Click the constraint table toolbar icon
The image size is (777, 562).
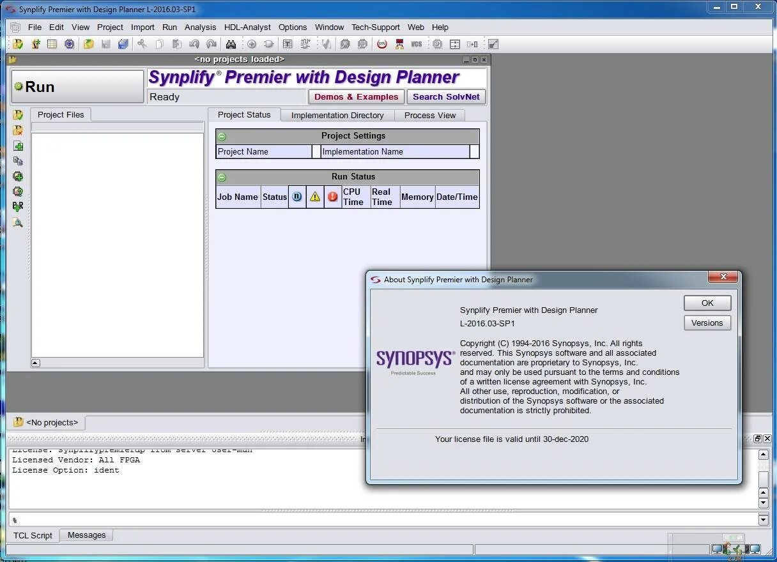(52, 44)
